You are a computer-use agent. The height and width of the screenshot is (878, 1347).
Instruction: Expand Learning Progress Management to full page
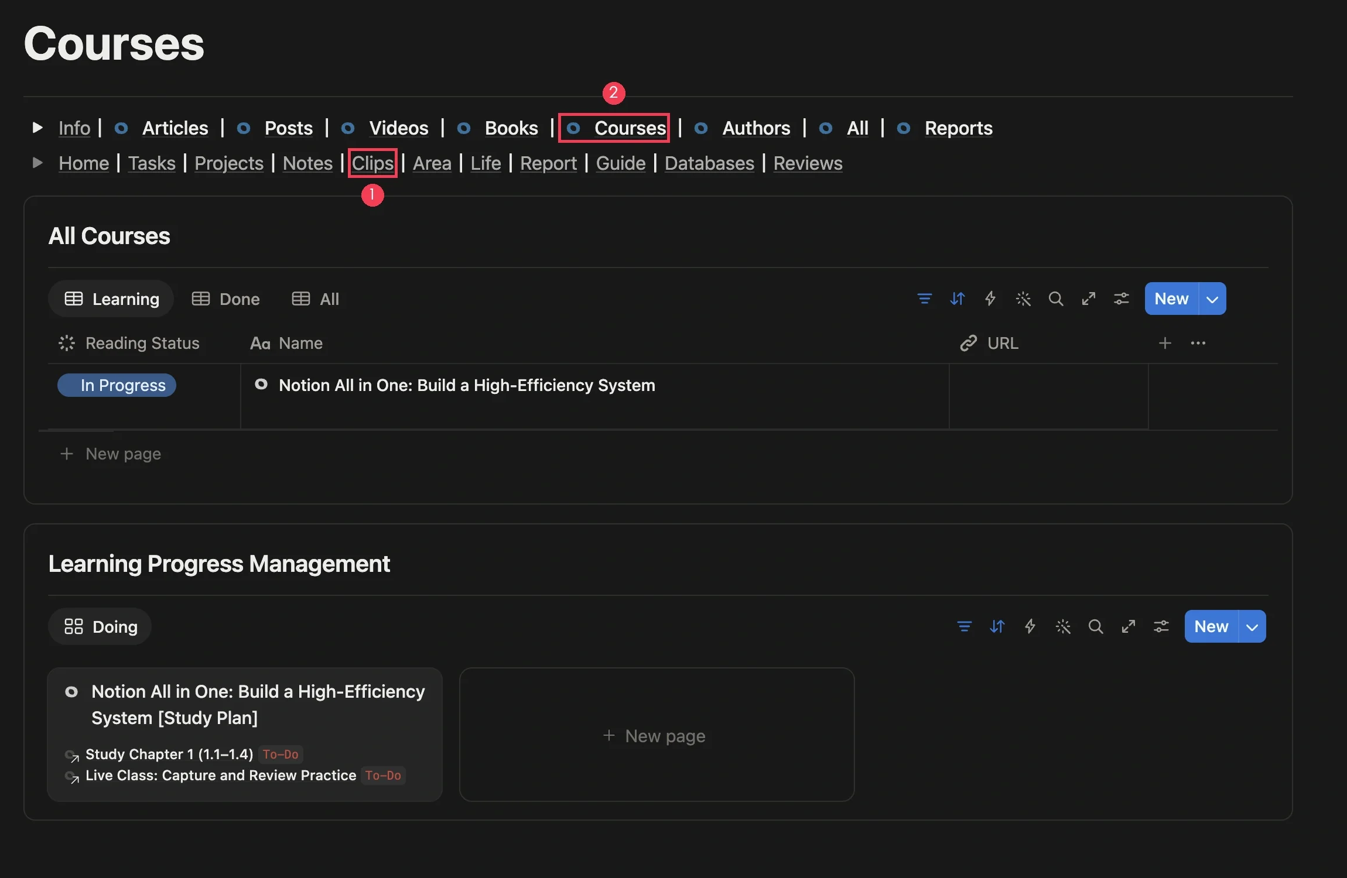coord(1128,626)
